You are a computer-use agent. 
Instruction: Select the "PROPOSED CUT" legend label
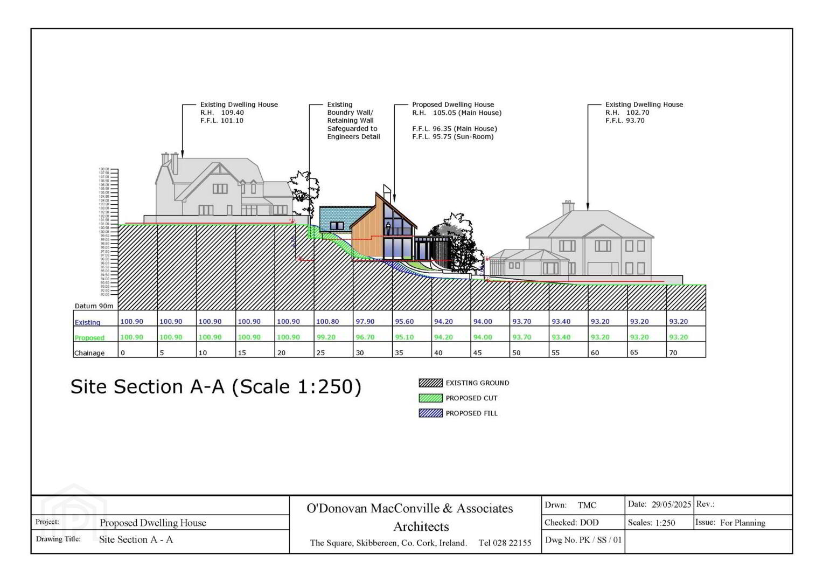coord(471,398)
